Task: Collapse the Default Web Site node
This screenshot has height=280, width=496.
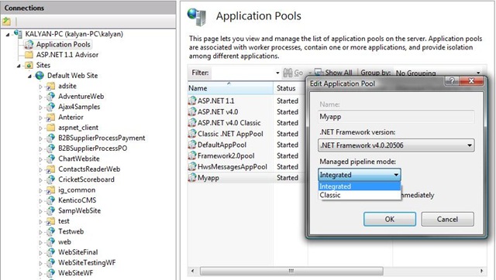Action: 29,76
